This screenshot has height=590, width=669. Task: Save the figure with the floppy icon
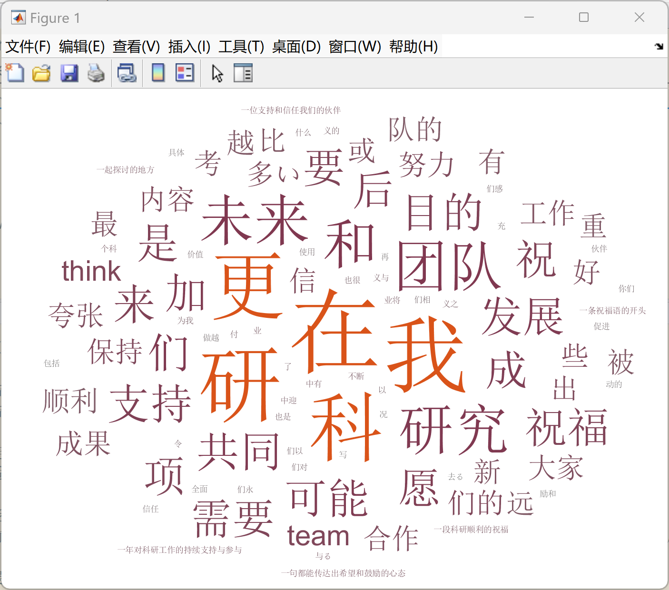click(x=69, y=73)
